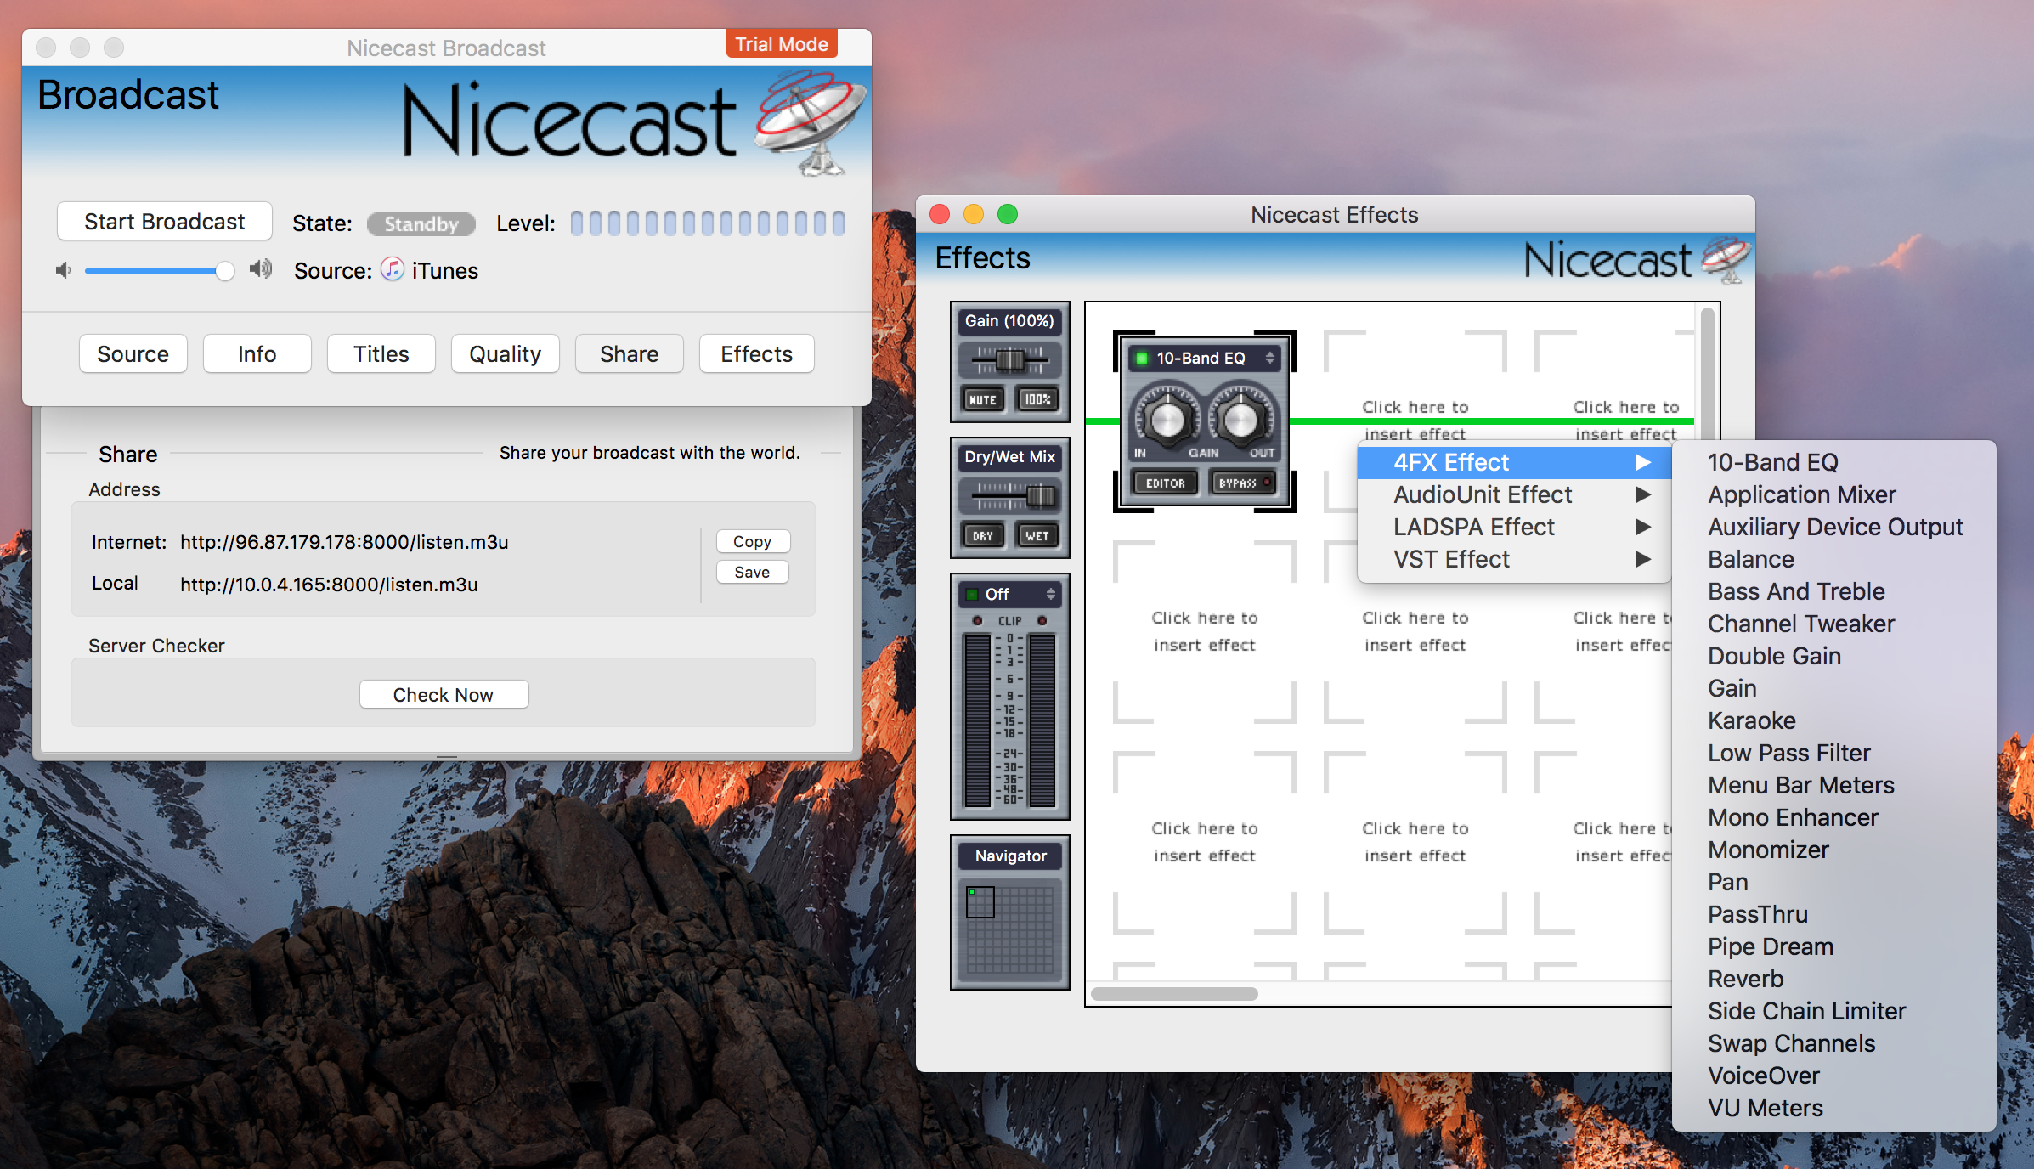Expand the VST Effect submenu
This screenshot has height=1169, width=2034.
click(x=1514, y=559)
